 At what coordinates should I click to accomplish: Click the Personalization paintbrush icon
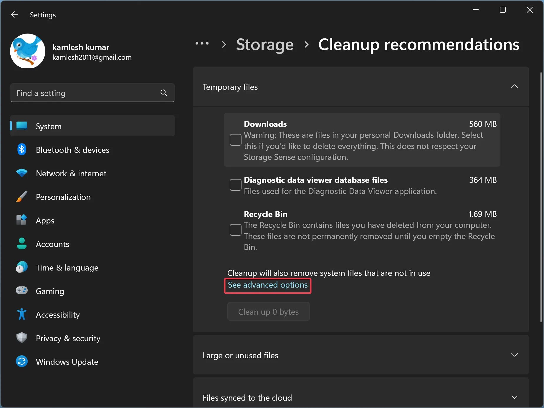[22, 197]
